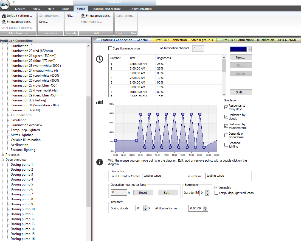Screen dimensions: 301x241
Task: Open the Devices menu
Action: point(20,9)
